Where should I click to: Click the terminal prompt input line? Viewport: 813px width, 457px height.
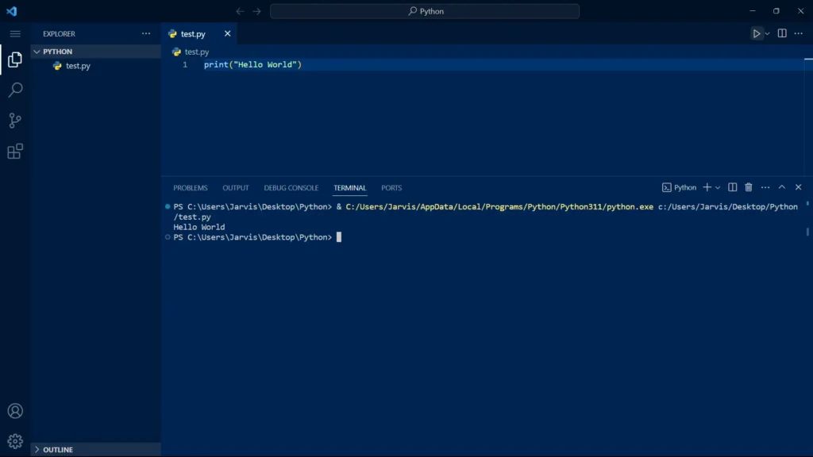(257, 237)
